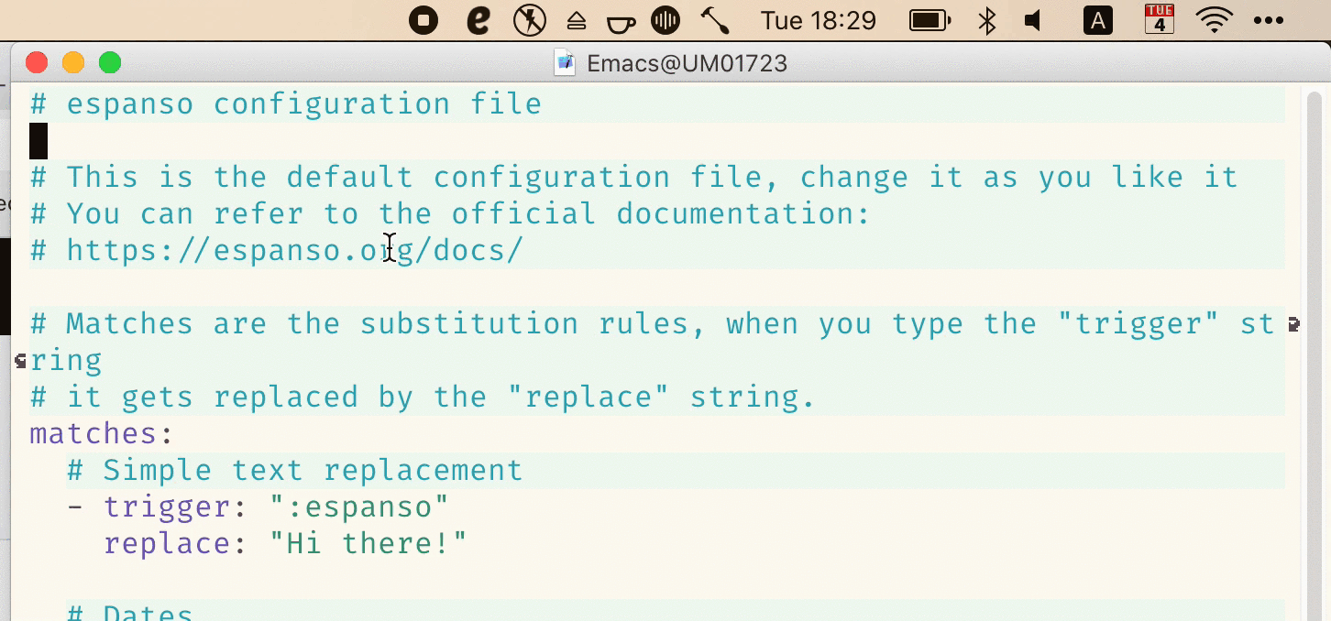This screenshot has width=1331, height=621.
Task: Open the keyboard input source A menu
Action: (x=1098, y=19)
